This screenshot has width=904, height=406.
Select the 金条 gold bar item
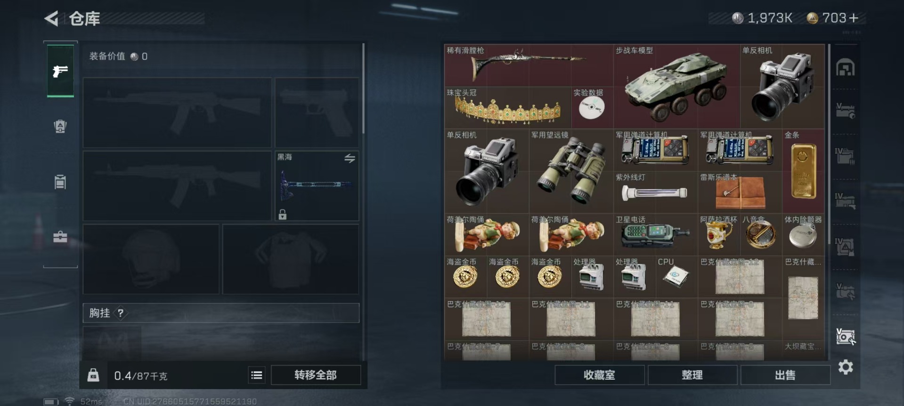[x=803, y=171]
